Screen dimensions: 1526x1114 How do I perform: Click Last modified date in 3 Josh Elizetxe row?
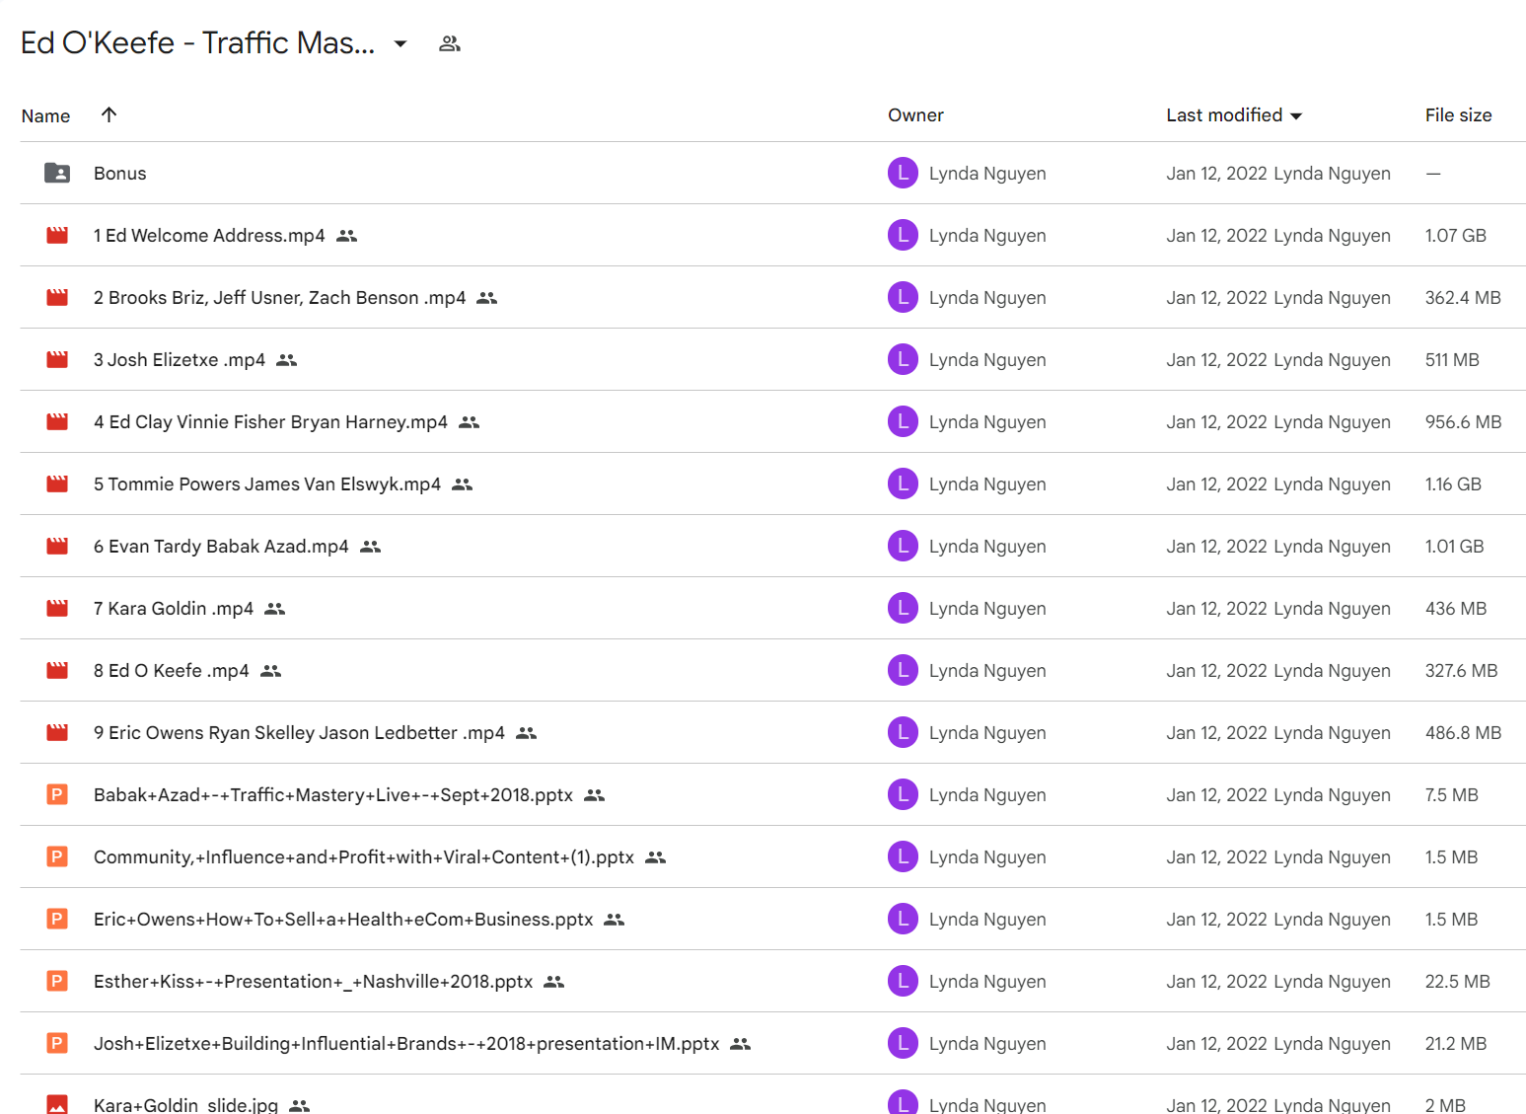point(1216,359)
